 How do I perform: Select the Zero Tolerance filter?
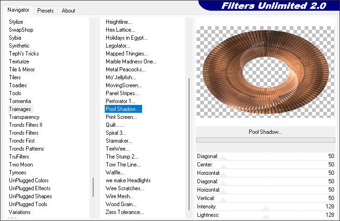pos(124,212)
